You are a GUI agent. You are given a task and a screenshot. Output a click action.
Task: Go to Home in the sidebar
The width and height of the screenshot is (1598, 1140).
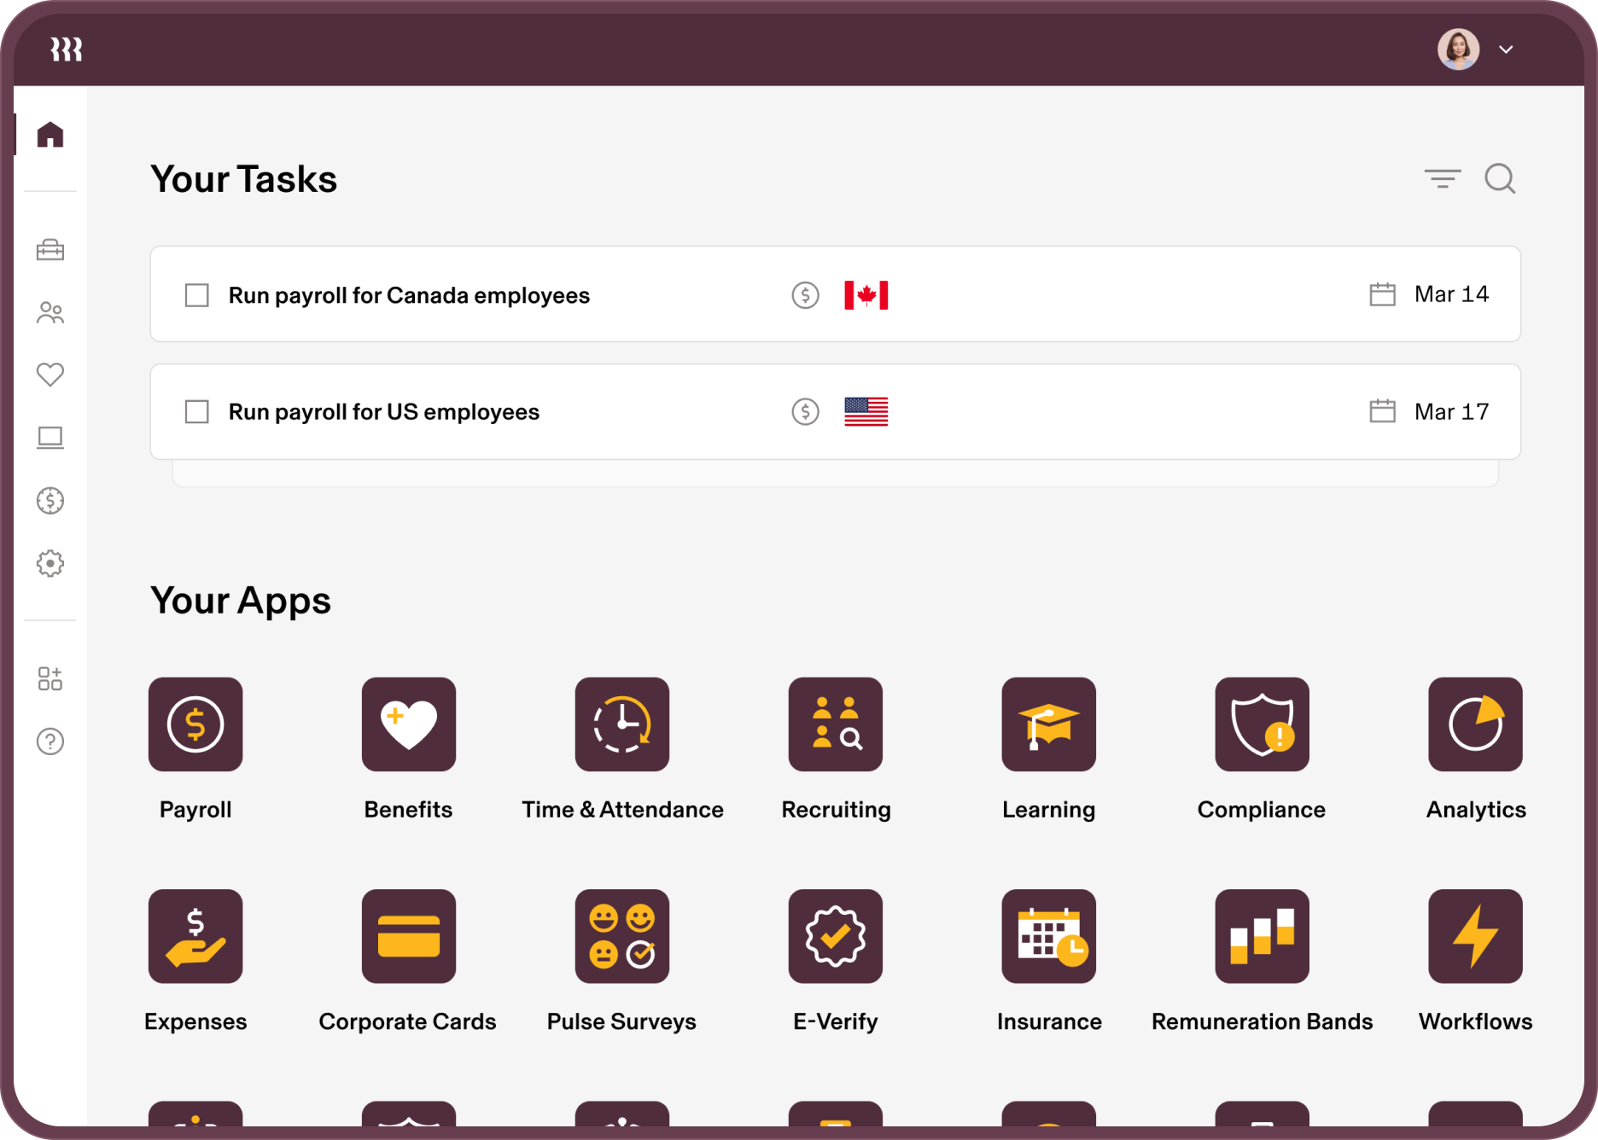pyautogui.click(x=50, y=132)
